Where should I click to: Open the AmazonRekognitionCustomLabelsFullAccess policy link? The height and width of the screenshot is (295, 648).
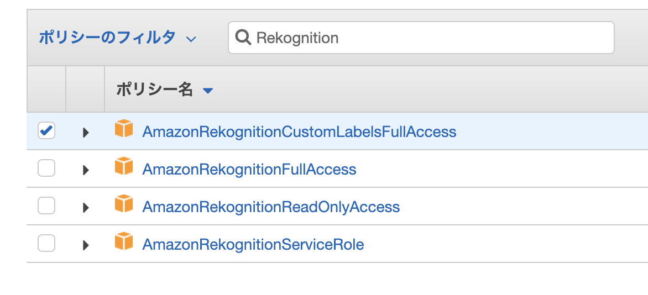pyautogui.click(x=299, y=132)
